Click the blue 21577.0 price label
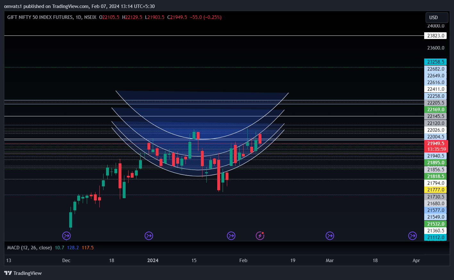This screenshot has height=280, width=454. coord(435,210)
